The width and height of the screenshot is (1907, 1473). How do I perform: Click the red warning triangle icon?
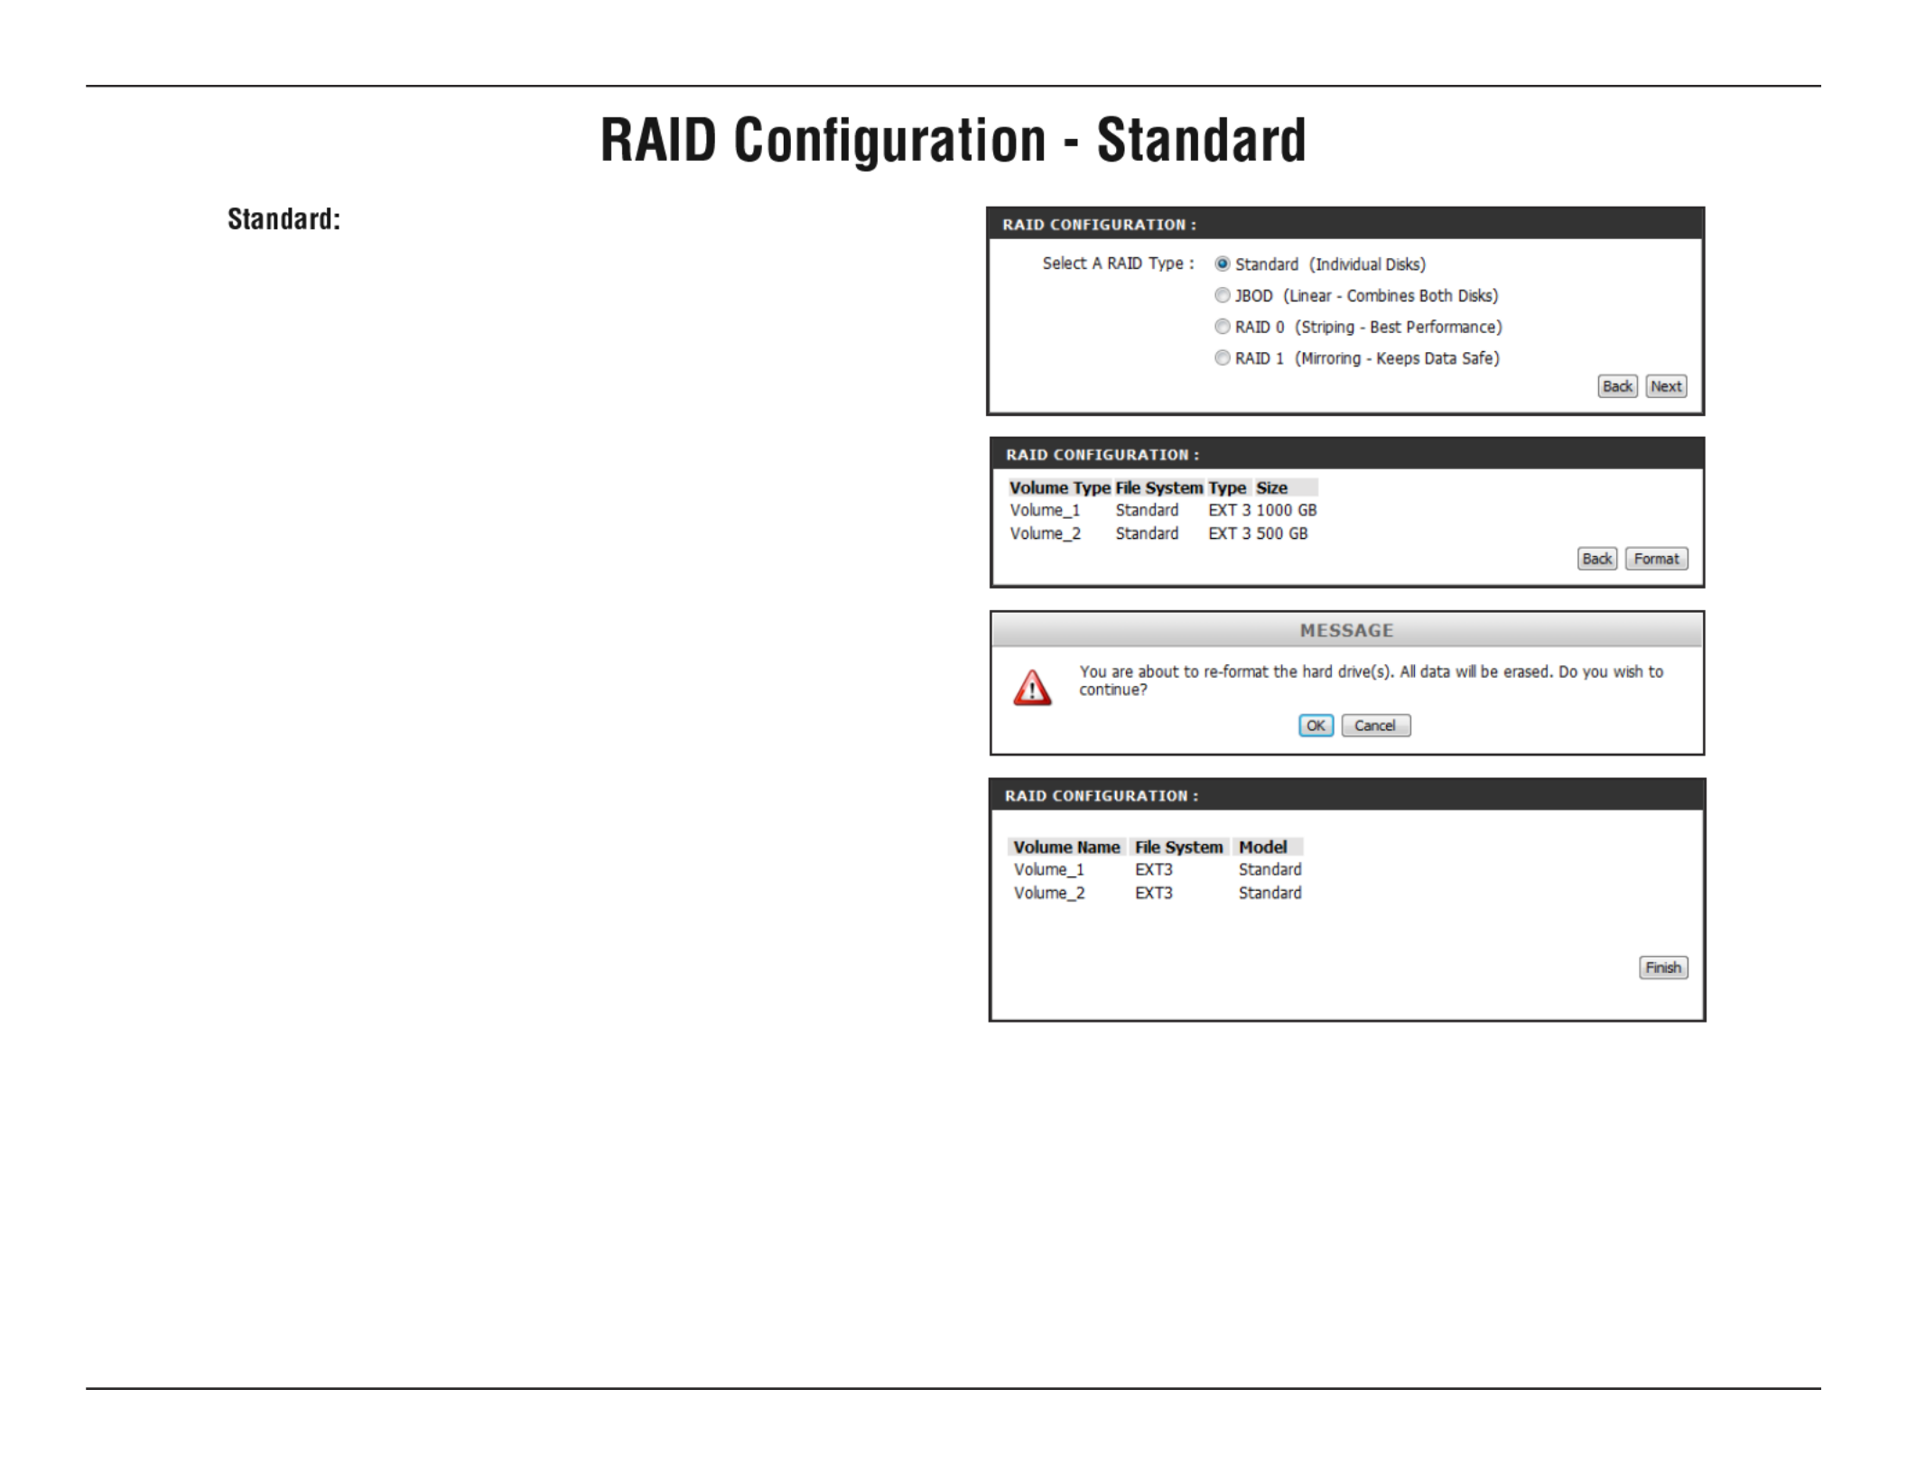[x=1032, y=687]
